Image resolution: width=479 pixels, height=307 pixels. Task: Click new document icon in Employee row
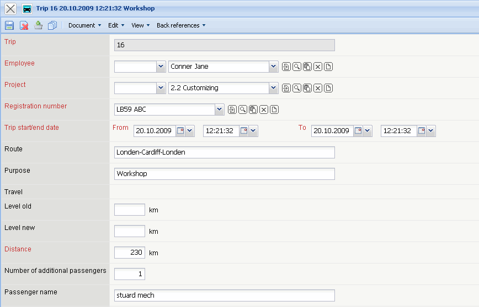(x=328, y=67)
